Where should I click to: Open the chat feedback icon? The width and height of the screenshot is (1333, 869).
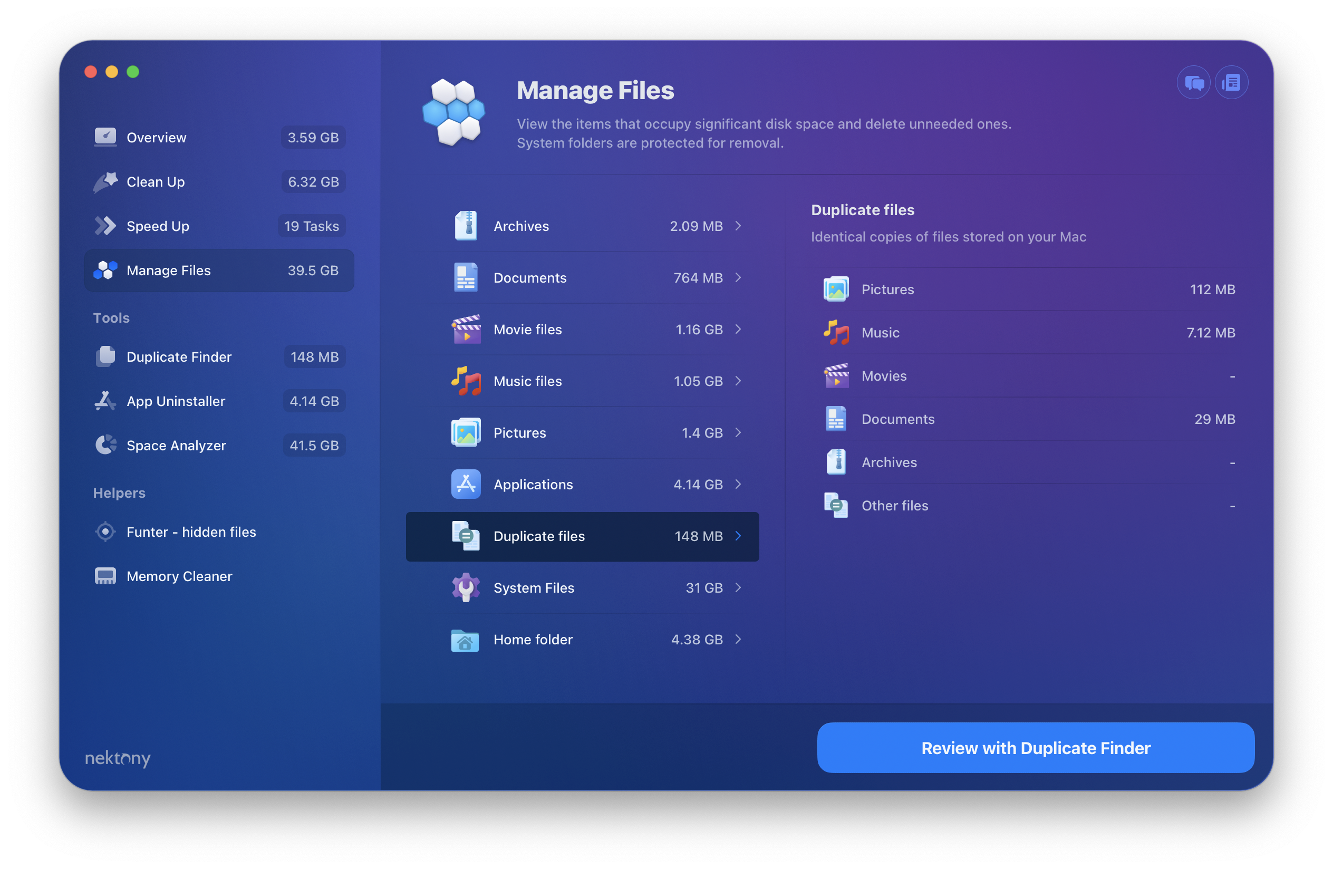click(x=1194, y=82)
